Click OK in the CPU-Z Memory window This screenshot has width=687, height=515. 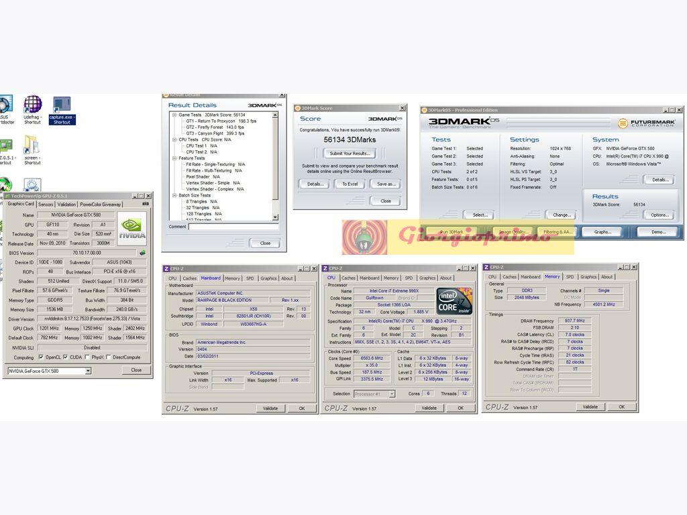click(621, 407)
